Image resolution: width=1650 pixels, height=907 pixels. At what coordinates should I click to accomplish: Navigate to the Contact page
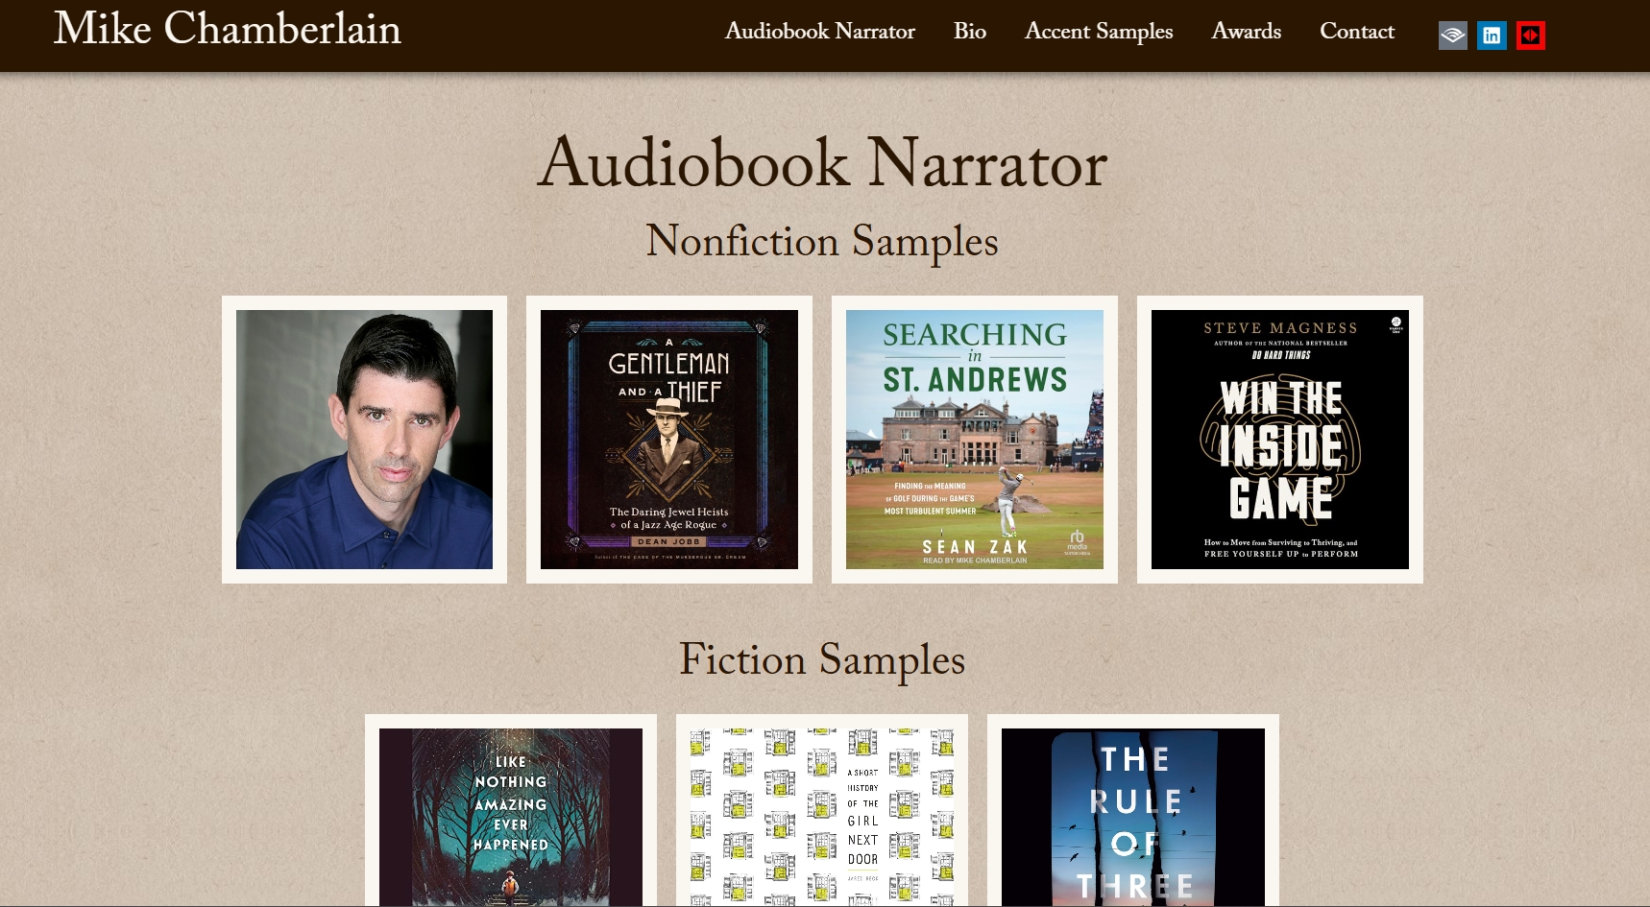click(x=1357, y=32)
